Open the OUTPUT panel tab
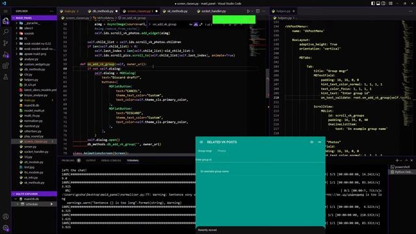Screen dimensions: 416x234 tap(90, 161)
